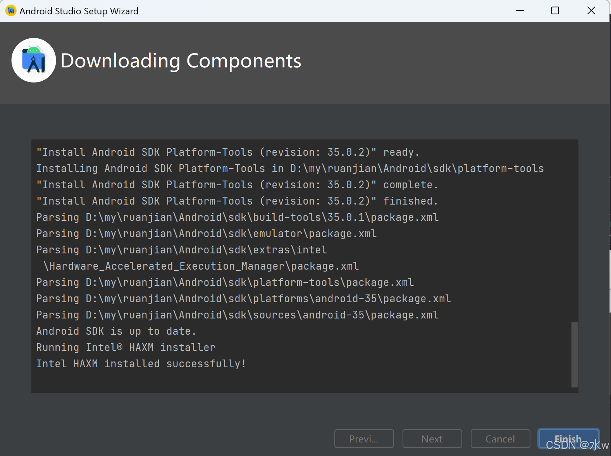Click the log panel vertical scrollbar thumb
Image resolution: width=611 pixels, height=456 pixels.
pos(575,354)
